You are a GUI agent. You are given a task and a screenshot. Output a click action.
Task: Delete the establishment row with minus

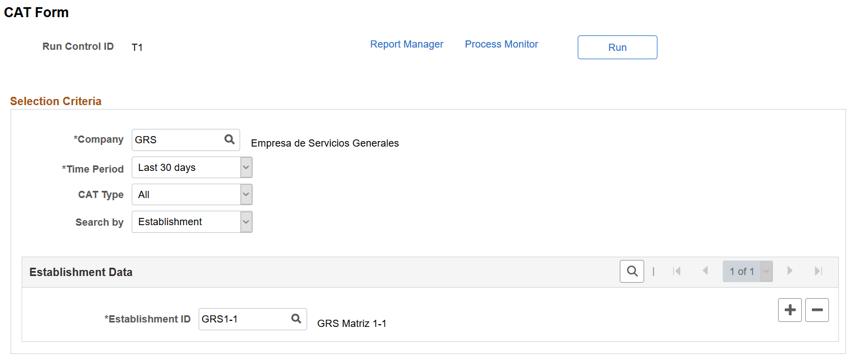[x=817, y=310]
